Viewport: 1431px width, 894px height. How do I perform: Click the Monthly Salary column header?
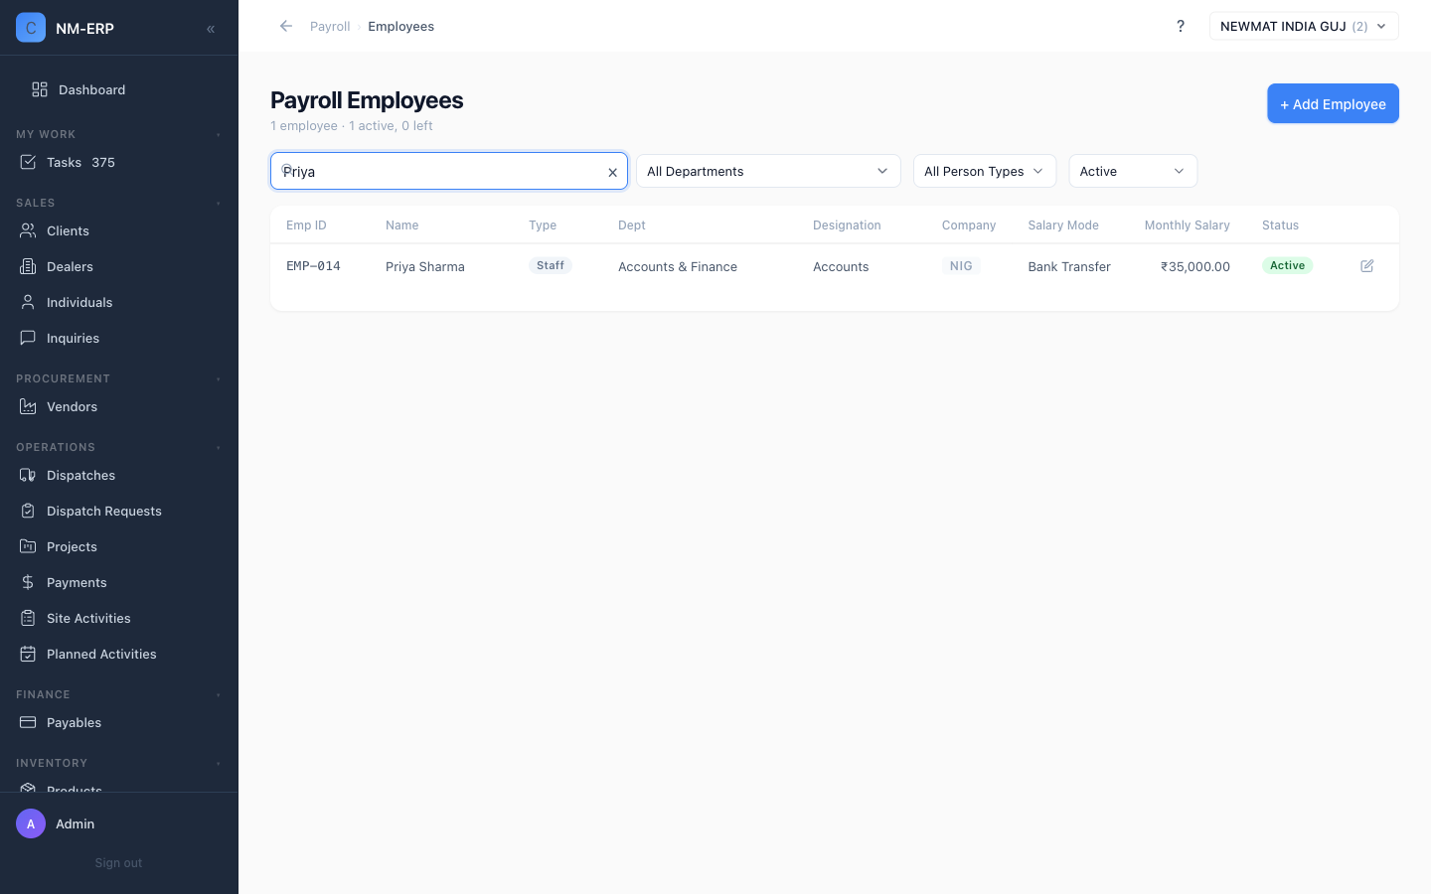(1187, 225)
